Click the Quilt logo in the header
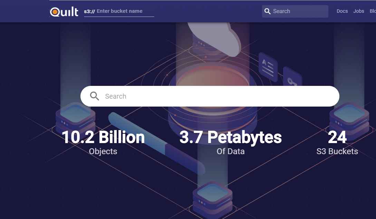 [x=64, y=12]
